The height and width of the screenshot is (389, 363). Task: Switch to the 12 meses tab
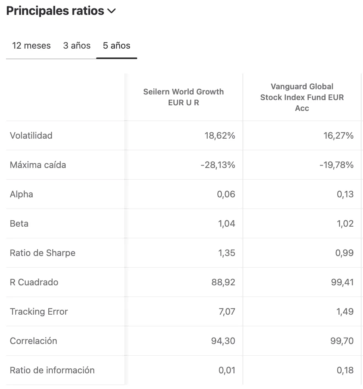point(31,45)
